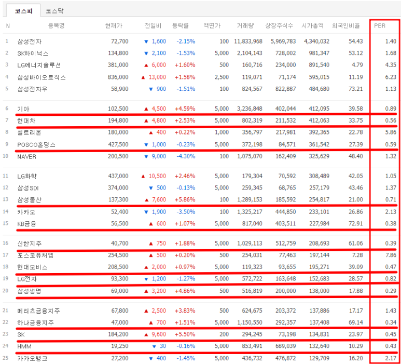The width and height of the screenshot is (401, 364).
Task: Click 카카오 change rate -3.50%
Action: [x=186, y=212]
